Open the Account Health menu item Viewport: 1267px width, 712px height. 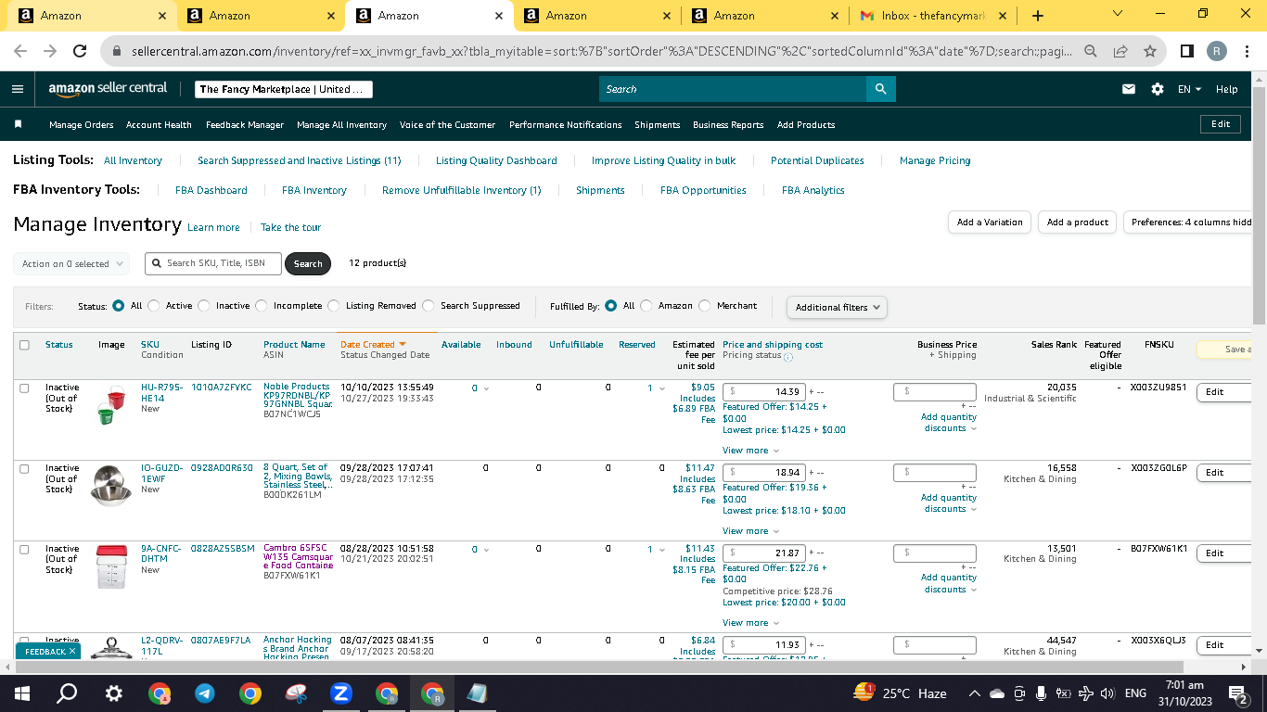pyautogui.click(x=159, y=125)
